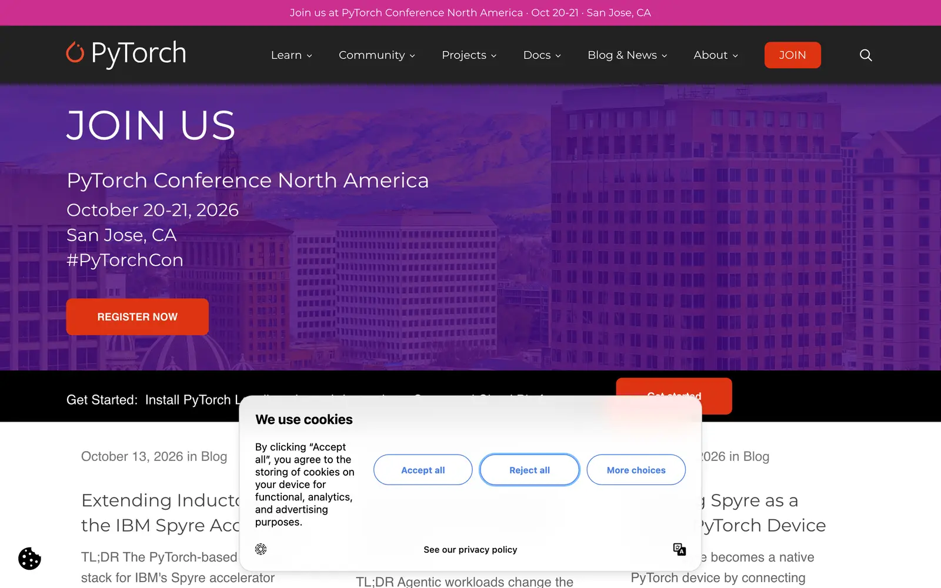Click the #PyTorchCon hashtag text
941x588 pixels.
tap(125, 260)
